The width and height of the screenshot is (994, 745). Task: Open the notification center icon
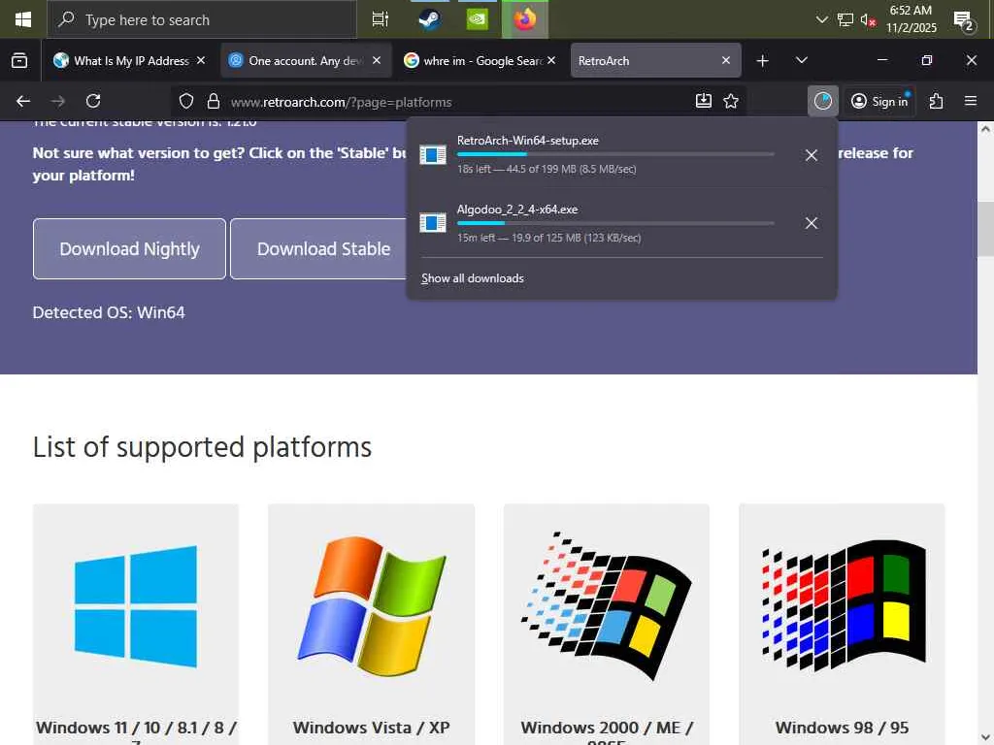click(x=964, y=20)
